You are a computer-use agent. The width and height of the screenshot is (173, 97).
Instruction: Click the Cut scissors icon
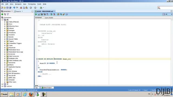pyautogui.click(x=21, y=8)
